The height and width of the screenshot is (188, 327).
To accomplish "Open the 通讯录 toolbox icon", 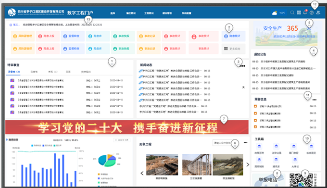I will click(276, 162).
